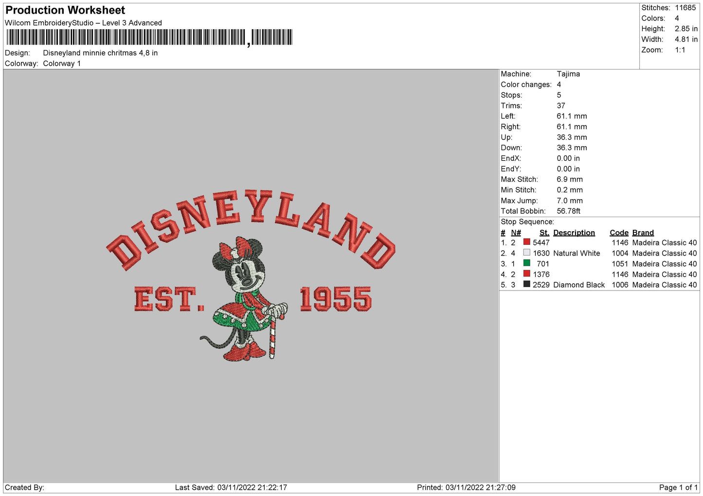Click the Max Jump value '7.0 mm'
This screenshot has height=496, width=703.
570,201
